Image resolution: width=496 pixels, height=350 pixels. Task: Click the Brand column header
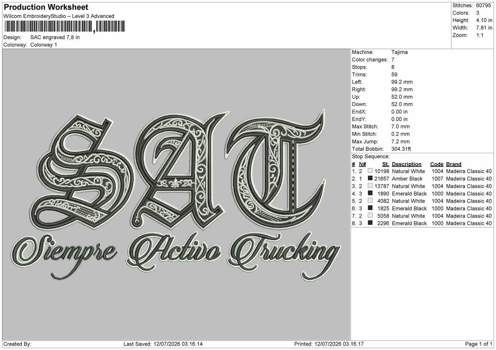point(454,164)
